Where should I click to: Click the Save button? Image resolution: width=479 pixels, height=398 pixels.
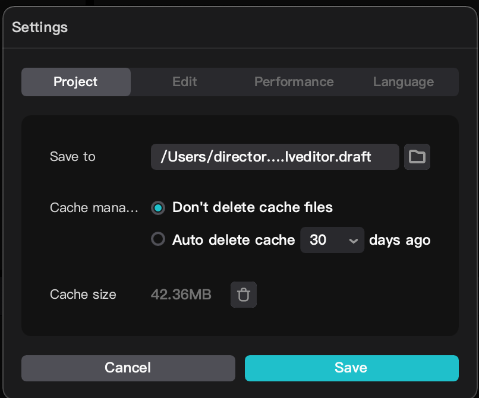(x=351, y=368)
